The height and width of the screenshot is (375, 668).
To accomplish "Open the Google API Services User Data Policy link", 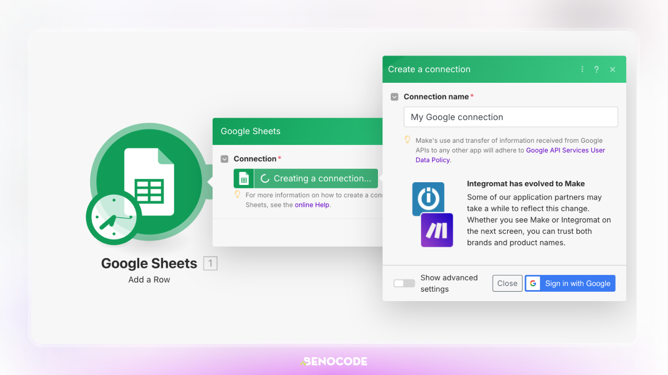I will pos(510,155).
